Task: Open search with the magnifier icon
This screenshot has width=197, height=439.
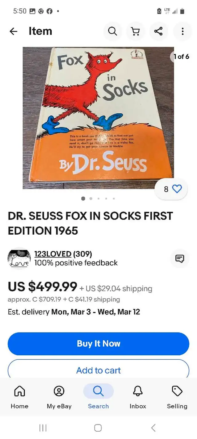Action: (113, 31)
